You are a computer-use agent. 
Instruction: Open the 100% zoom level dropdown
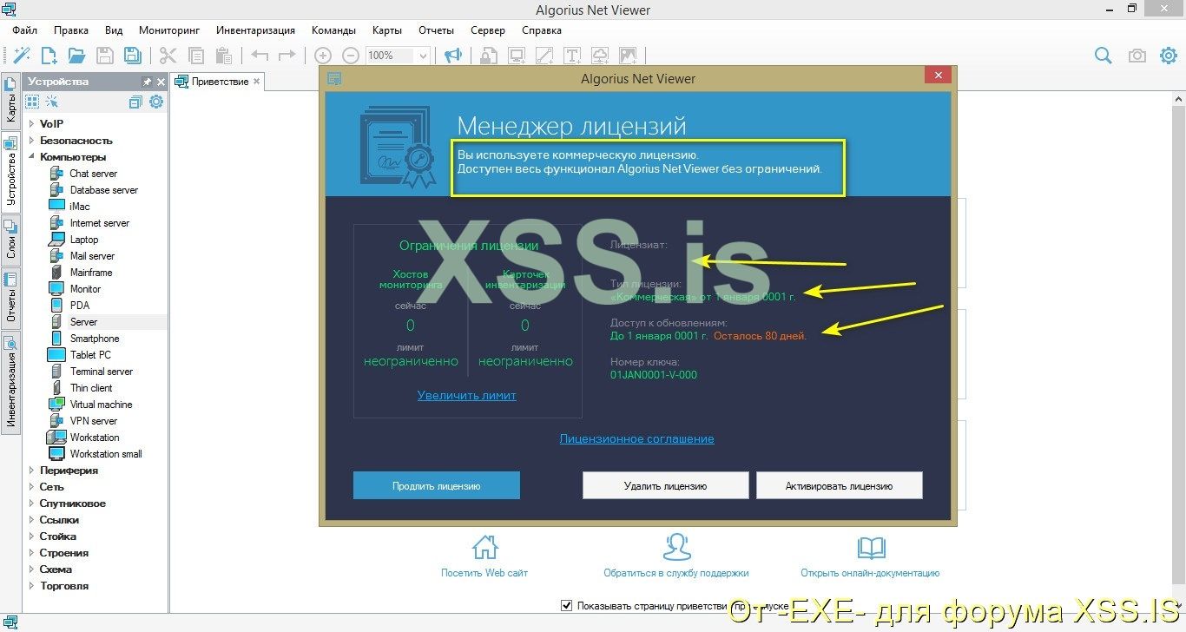click(424, 56)
